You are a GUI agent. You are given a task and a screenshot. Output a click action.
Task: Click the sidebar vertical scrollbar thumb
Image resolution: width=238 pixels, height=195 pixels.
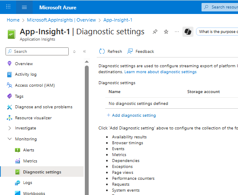(87, 130)
